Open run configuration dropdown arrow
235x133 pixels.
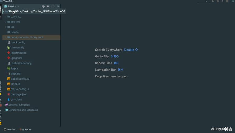[x=206, y=1]
